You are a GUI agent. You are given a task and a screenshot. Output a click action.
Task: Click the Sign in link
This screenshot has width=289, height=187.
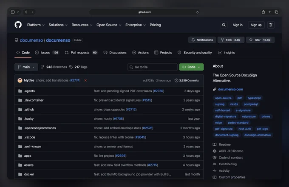tap(238, 25)
